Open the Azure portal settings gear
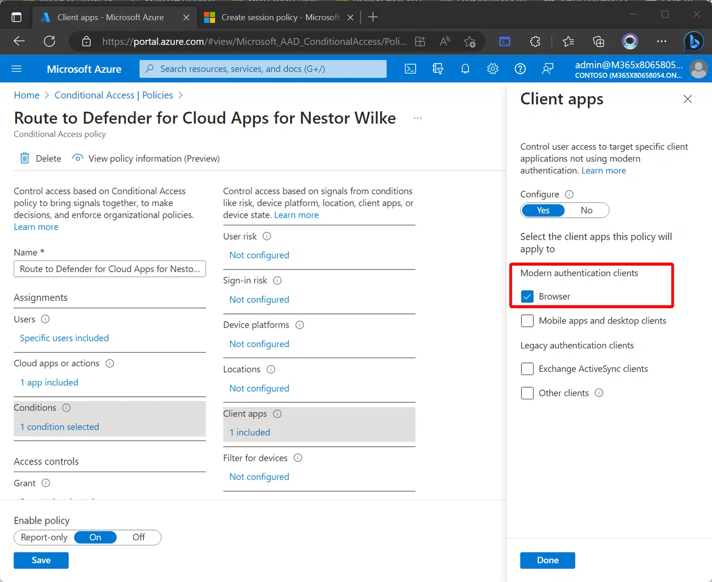The width and height of the screenshot is (712, 582). click(x=493, y=69)
